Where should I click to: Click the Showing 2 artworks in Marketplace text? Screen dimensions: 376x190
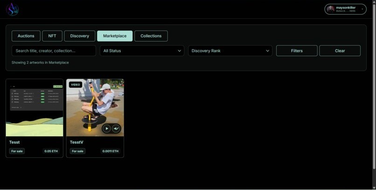click(40, 63)
